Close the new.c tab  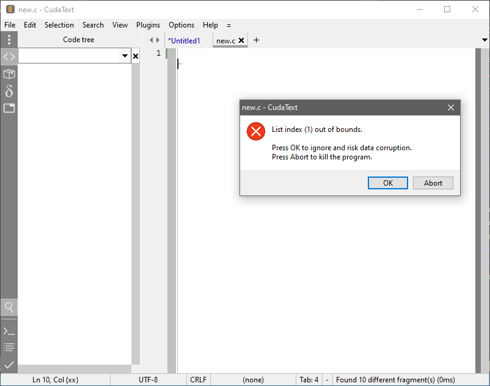pos(241,40)
